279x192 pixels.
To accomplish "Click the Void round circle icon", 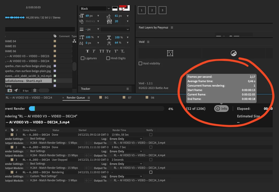I will click(234, 53).
